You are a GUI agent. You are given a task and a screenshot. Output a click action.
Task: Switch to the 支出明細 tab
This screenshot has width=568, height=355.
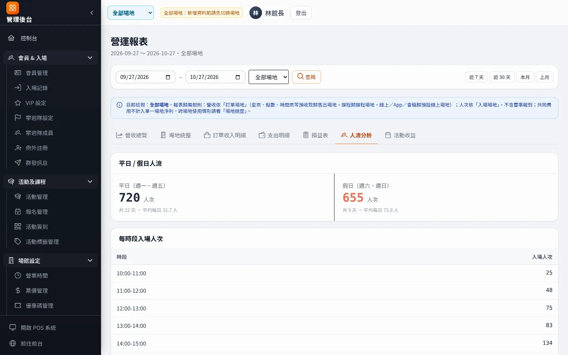coord(274,135)
